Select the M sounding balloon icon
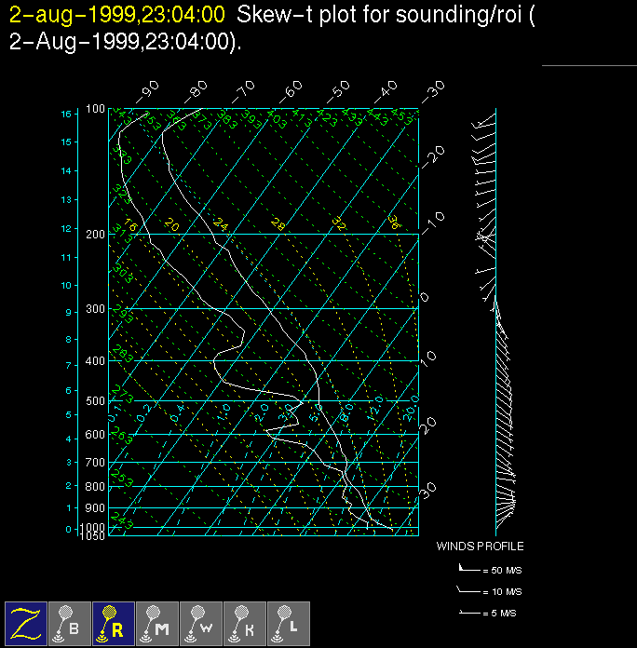Viewport: 637px width, 648px height. [x=156, y=623]
